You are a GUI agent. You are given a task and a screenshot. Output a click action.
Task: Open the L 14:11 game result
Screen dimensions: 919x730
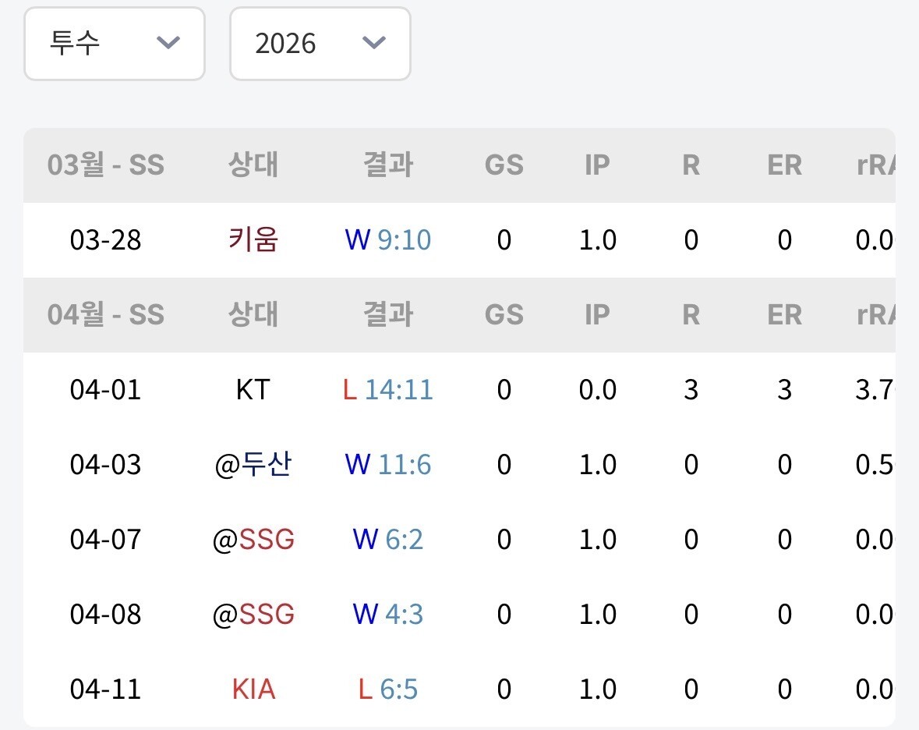point(387,389)
